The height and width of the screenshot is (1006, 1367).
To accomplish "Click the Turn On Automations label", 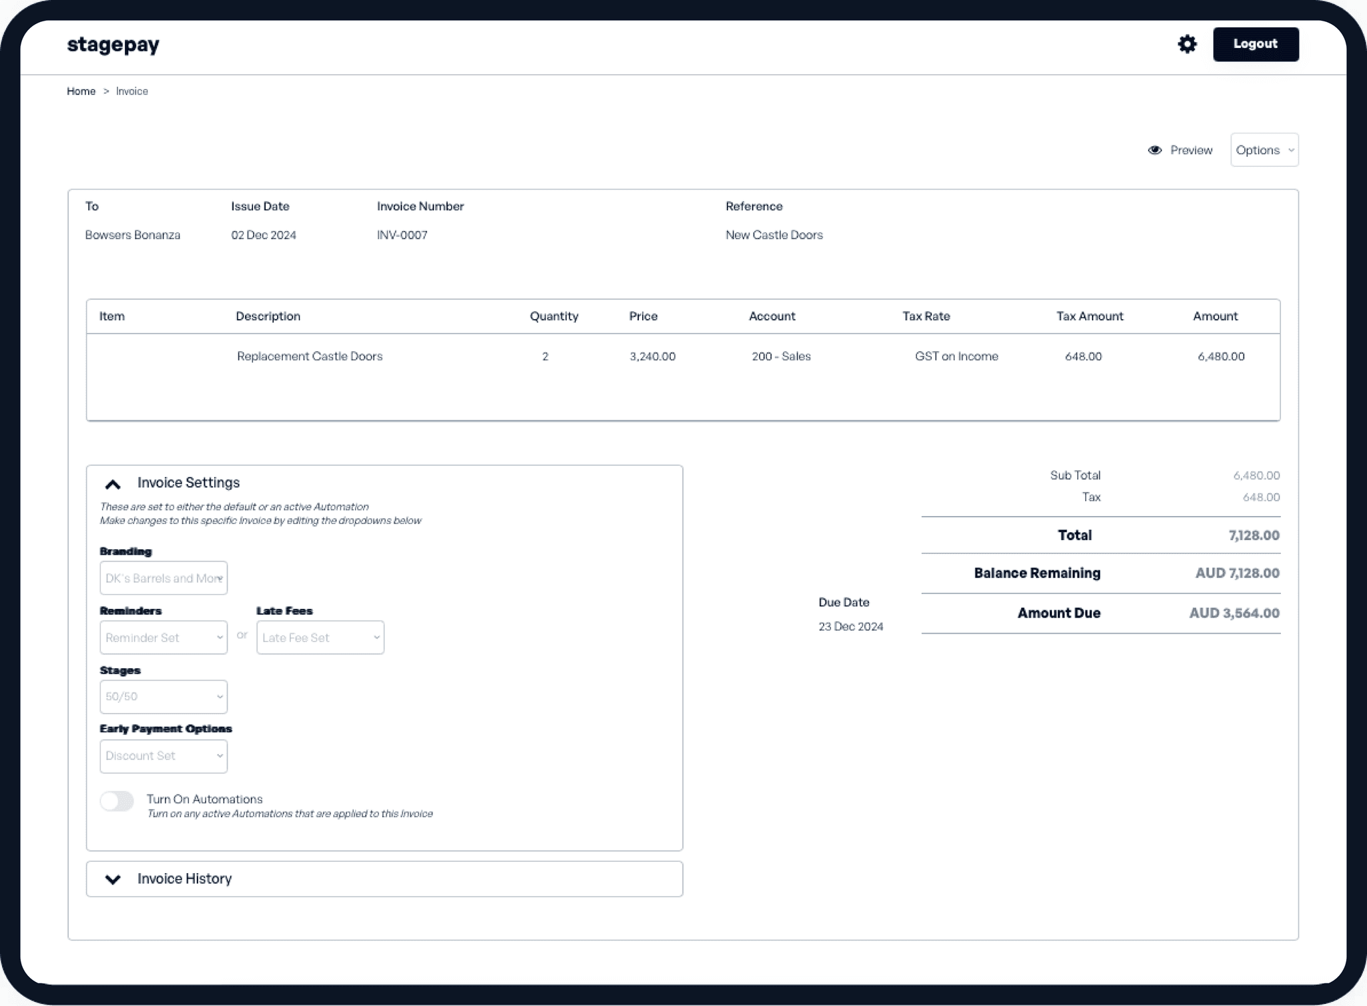I will click(x=204, y=799).
